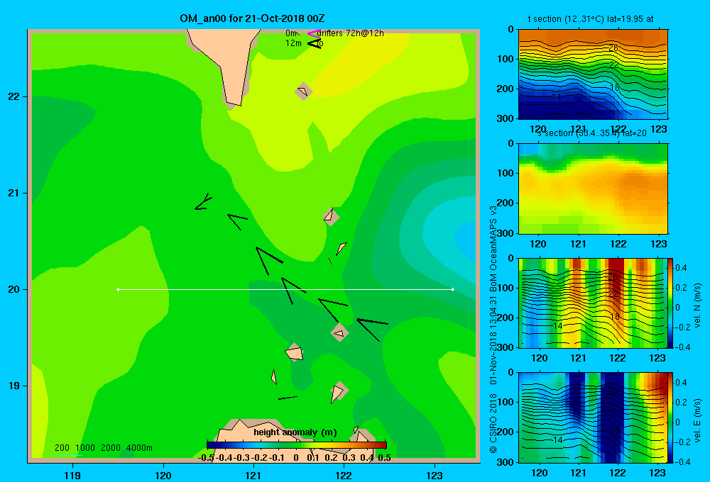This screenshot has height=482, width=710.
Task: Click depth label 100 on temperature section axis
Action: coord(506,60)
